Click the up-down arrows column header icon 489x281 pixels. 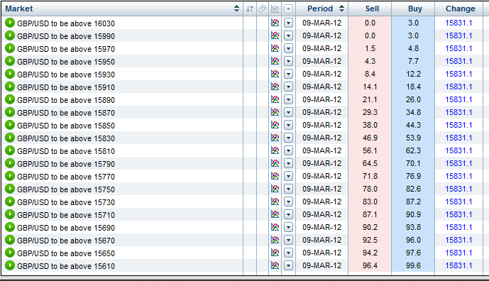coord(250,9)
